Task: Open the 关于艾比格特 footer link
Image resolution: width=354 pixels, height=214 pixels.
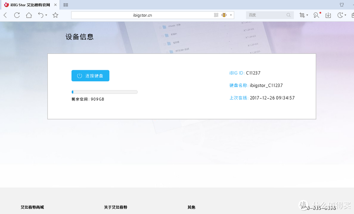Action: coord(116,207)
